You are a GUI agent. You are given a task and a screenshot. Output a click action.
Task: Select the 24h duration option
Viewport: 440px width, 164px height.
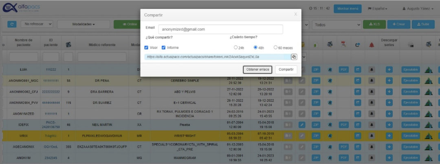click(236, 47)
